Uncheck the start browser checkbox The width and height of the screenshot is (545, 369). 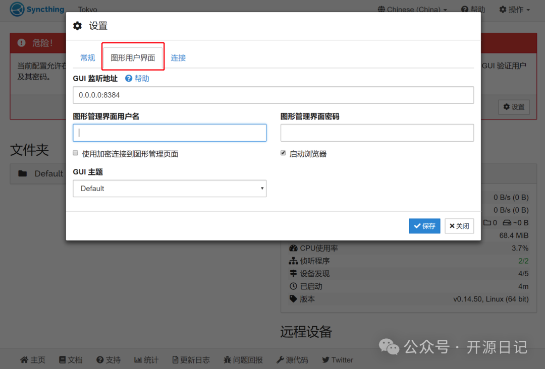point(283,153)
